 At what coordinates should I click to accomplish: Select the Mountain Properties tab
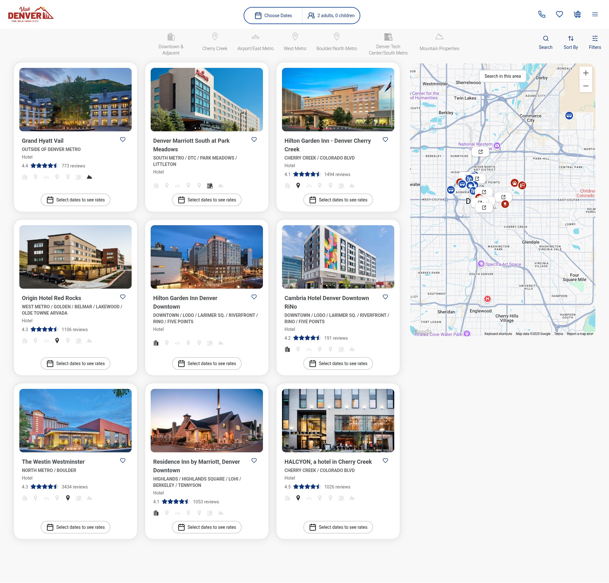pos(439,42)
